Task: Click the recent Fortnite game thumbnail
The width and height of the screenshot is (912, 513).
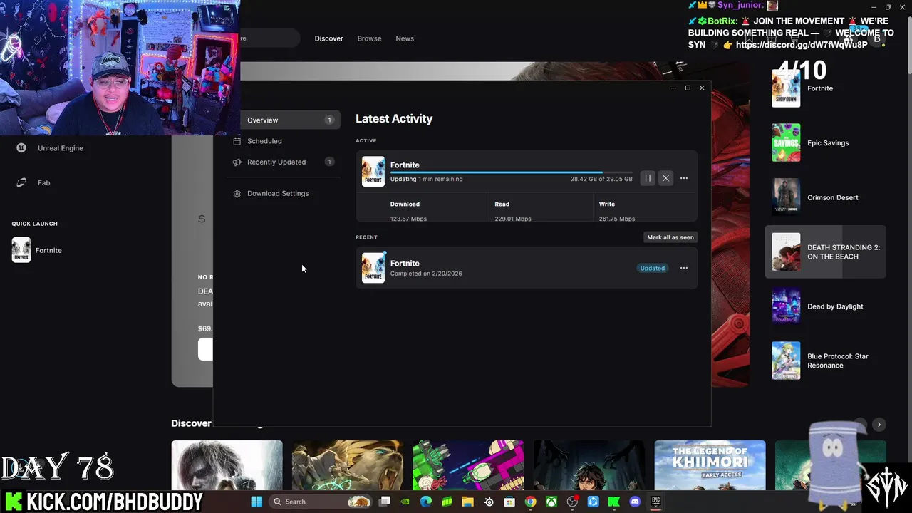Action: tap(373, 268)
